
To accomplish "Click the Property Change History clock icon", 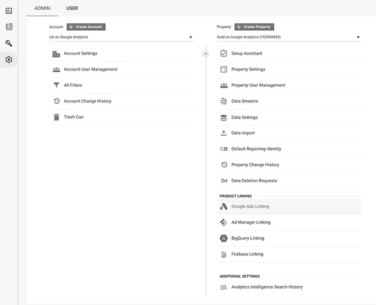I will (x=224, y=165).
